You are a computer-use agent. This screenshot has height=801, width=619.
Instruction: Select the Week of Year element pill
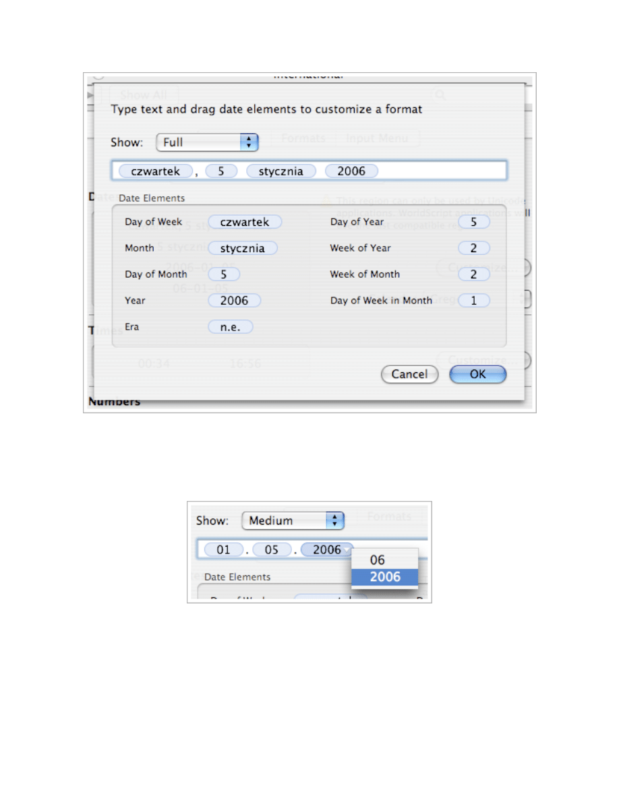(473, 248)
